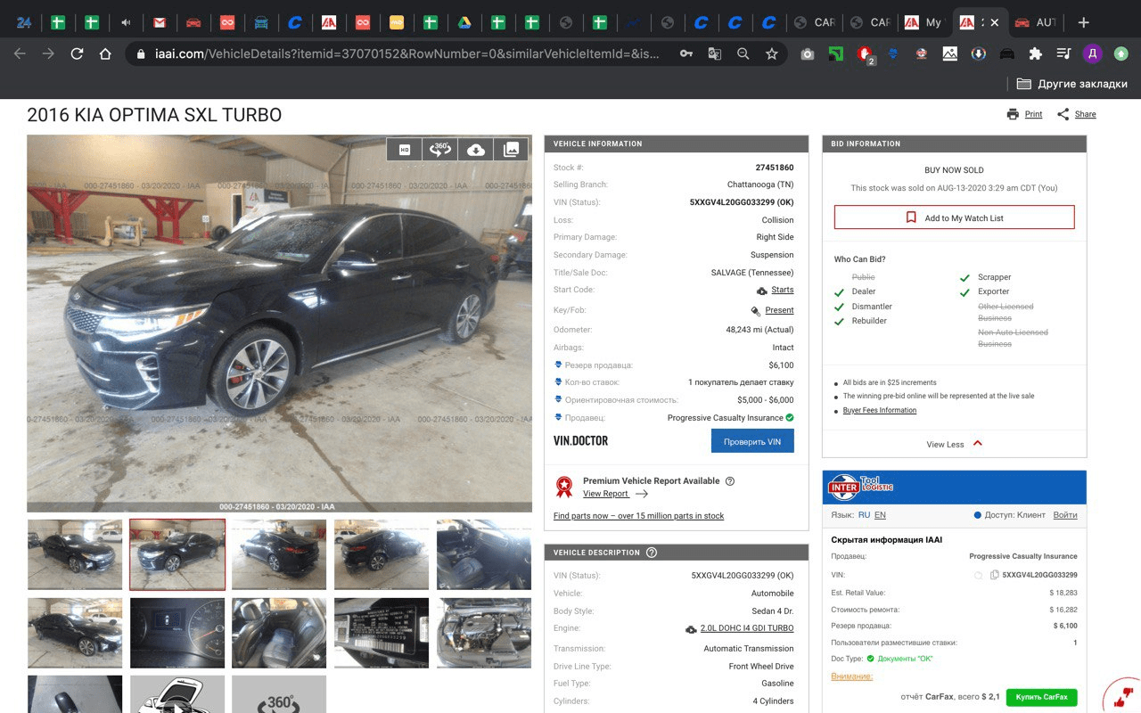Open the Другие закладки bookmarks folder

pyautogui.click(x=1072, y=84)
